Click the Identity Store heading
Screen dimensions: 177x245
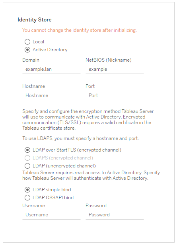click(35, 20)
